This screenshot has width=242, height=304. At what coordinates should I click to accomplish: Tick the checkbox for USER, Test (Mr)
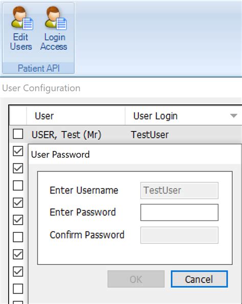(18, 134)
